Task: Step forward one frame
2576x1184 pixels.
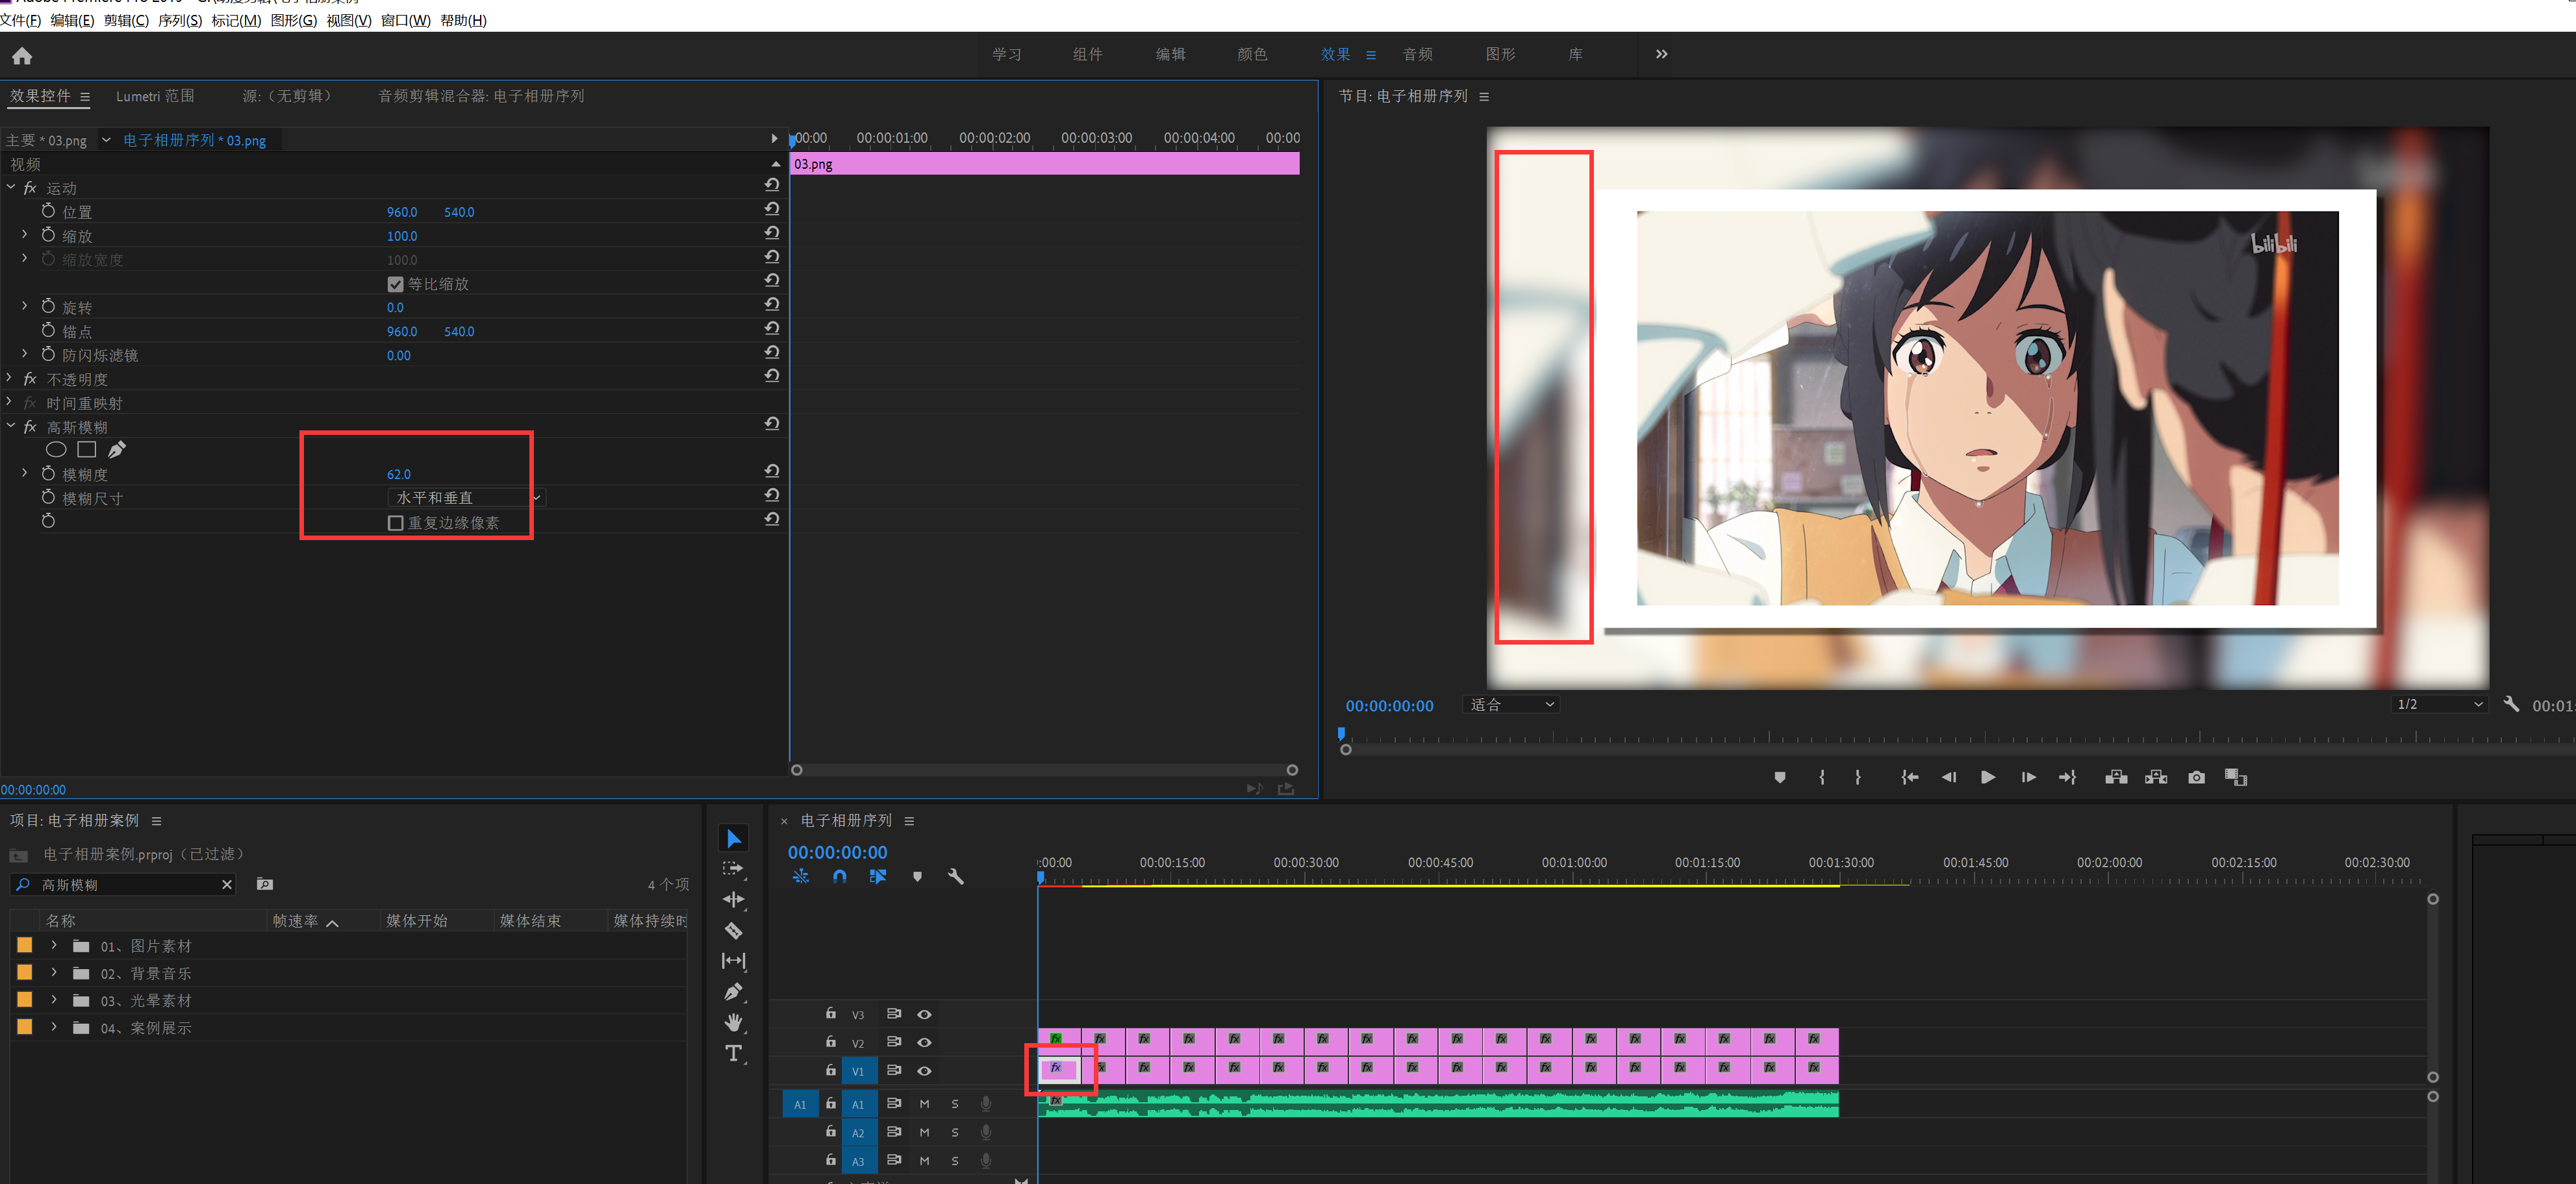Action: coord(2028,778)
